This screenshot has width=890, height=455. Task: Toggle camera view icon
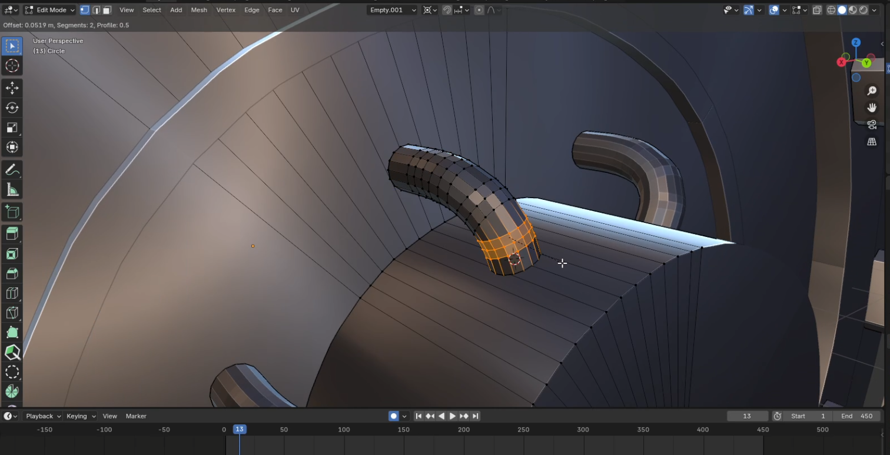[x=872, y=125]
